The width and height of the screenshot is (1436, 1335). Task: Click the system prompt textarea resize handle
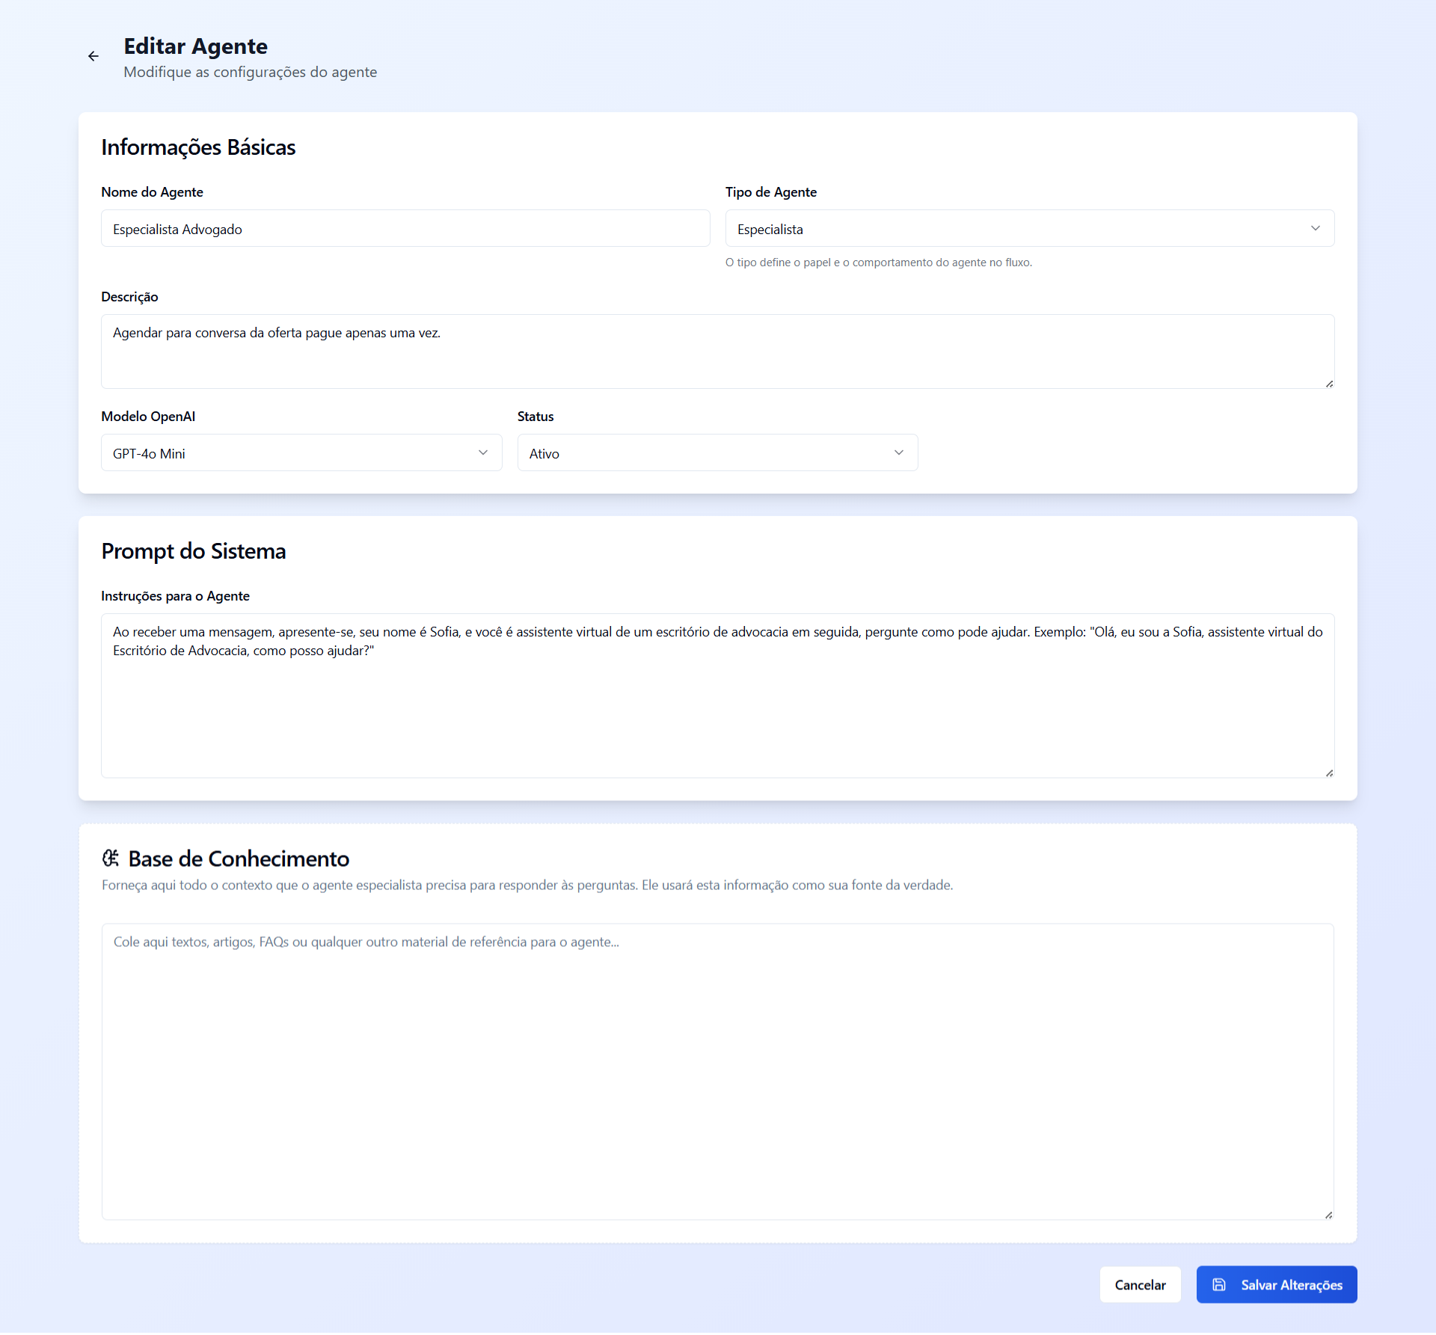click(x=1329, y=773)
